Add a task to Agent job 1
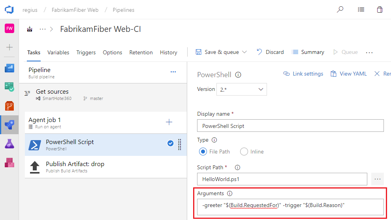Image resolution: width=391 pixels, height=220 pixels. [x=169, y=122]
